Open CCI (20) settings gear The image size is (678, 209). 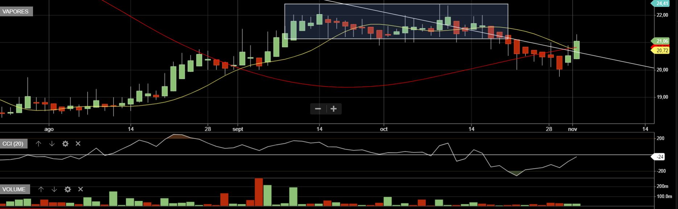[x=65, y=144]
